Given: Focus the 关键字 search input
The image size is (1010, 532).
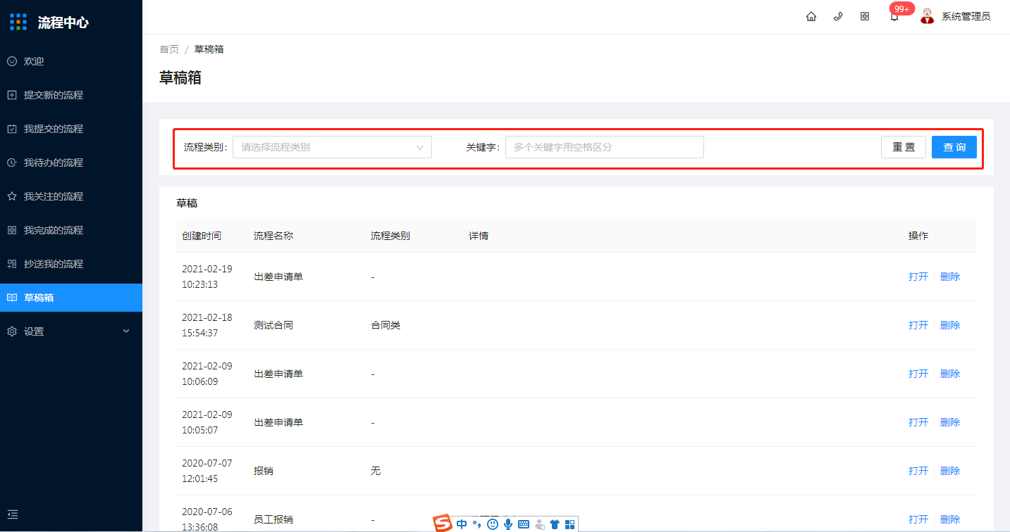Looking at the screenshot, I should 604,147.
